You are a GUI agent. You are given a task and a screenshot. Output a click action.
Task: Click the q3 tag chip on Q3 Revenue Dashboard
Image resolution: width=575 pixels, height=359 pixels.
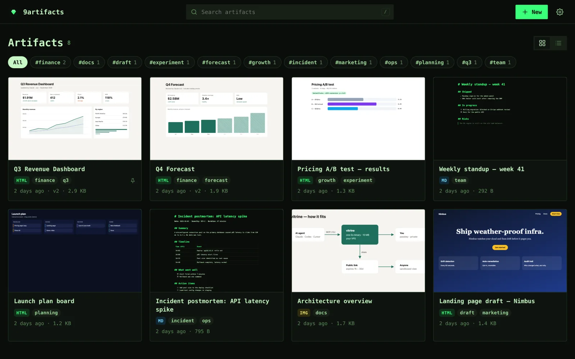point(65,181)
